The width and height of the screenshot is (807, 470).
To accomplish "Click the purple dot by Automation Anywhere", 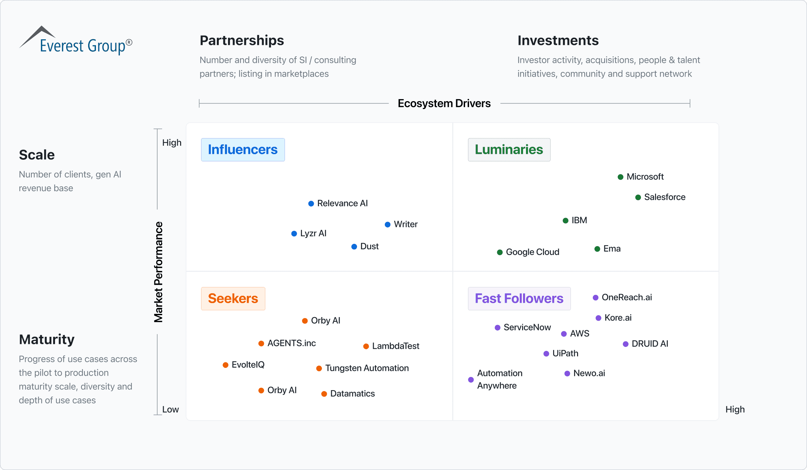I will (x=471, y=380).
